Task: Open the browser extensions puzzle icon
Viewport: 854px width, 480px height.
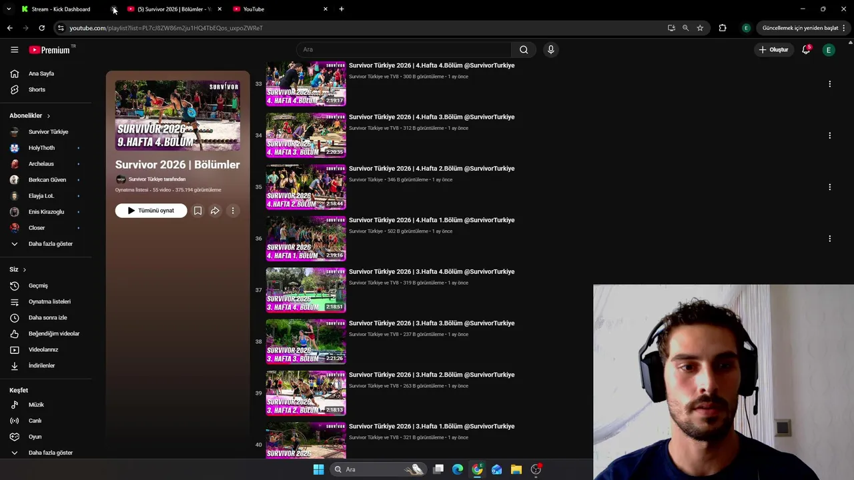Action: (x=723, y=28)
